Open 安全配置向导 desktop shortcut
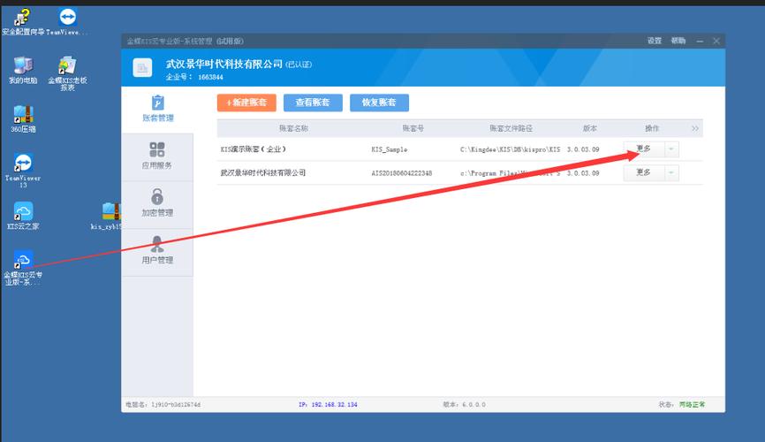 pyautogui.click(x=22, y=22)
